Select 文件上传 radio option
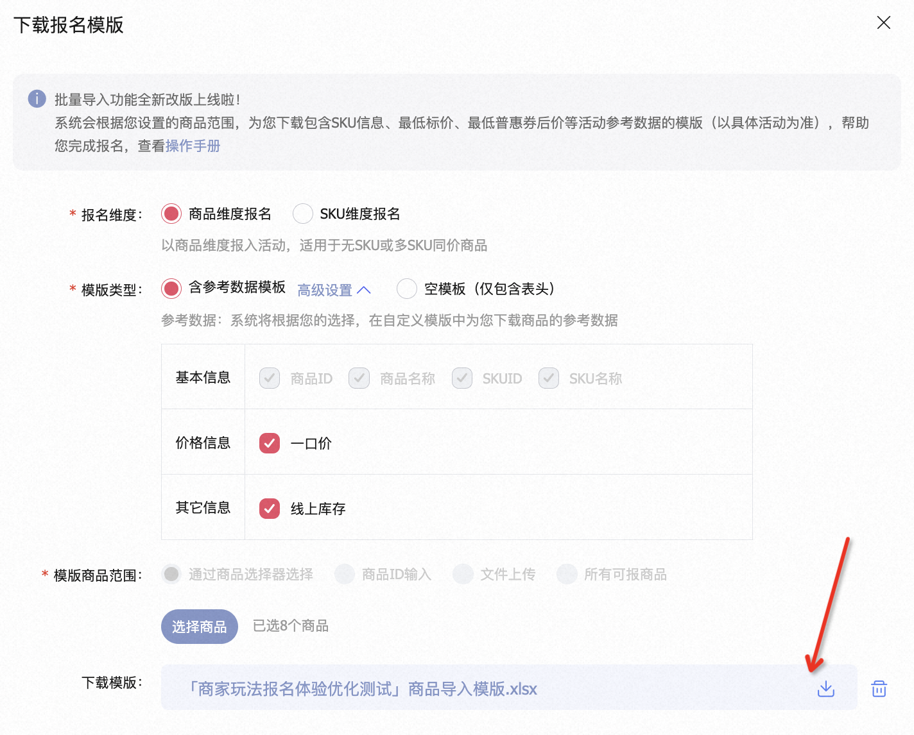Screen dimensions: 914x735 463,574
